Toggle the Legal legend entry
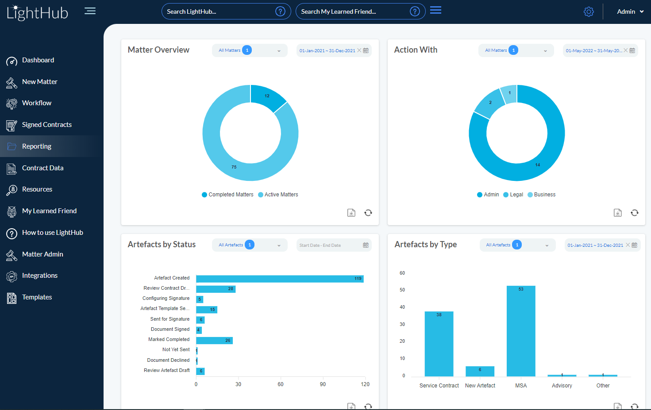Viewport: 651px width, 410px height. [513, 195]
